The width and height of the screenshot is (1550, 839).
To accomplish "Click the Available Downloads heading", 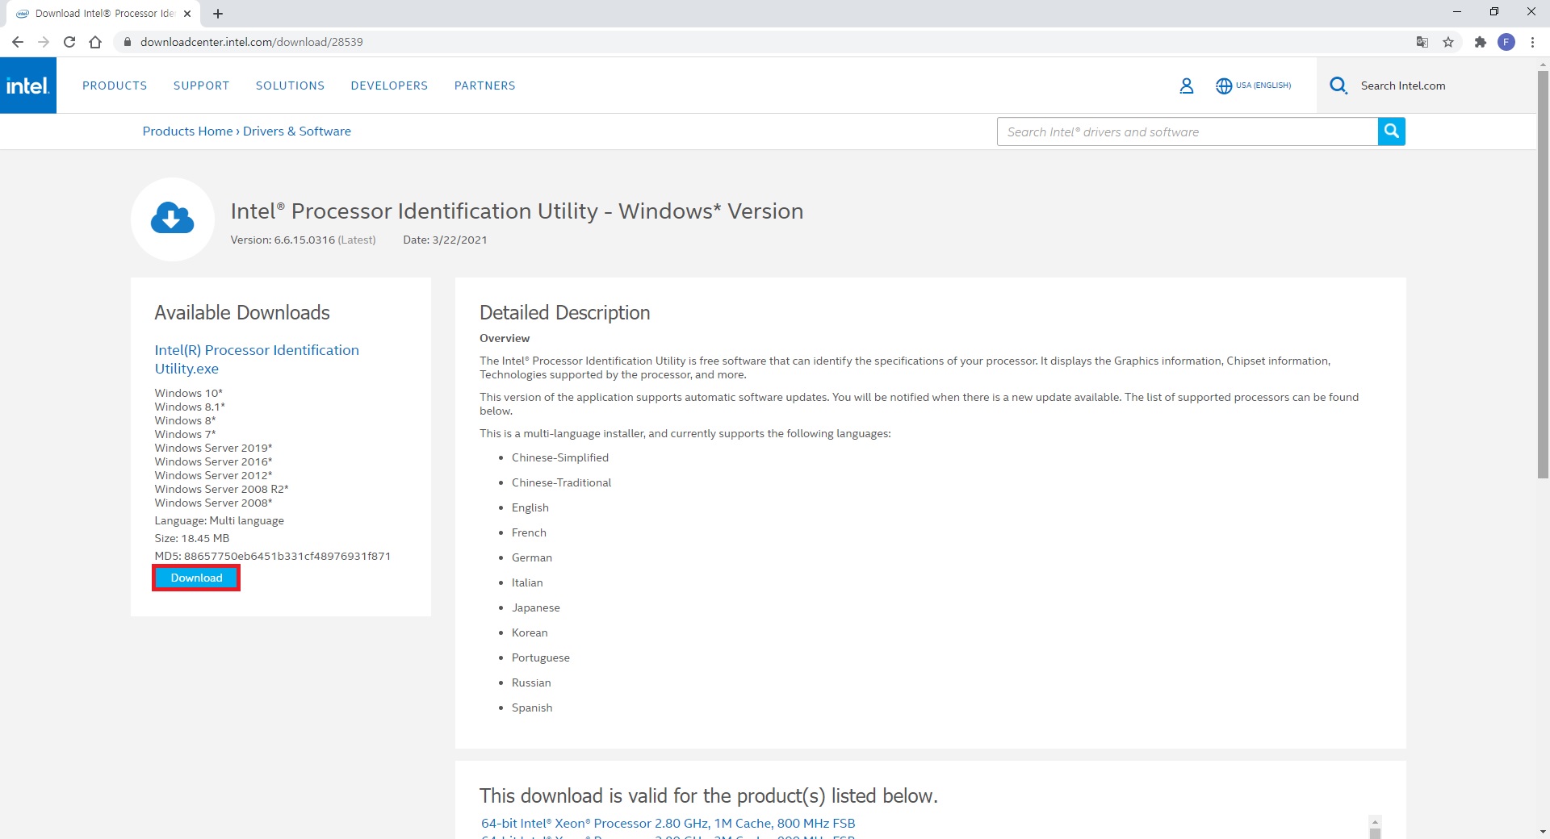I will tap(242, 313).
